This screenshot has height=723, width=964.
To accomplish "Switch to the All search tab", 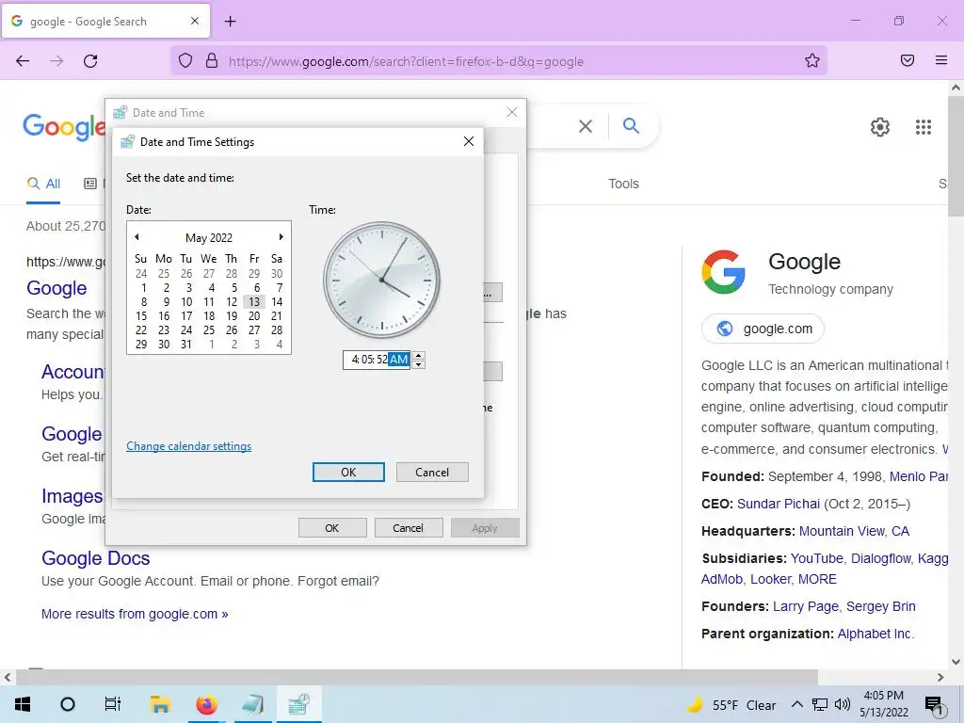I will click(x=43, y=184).
